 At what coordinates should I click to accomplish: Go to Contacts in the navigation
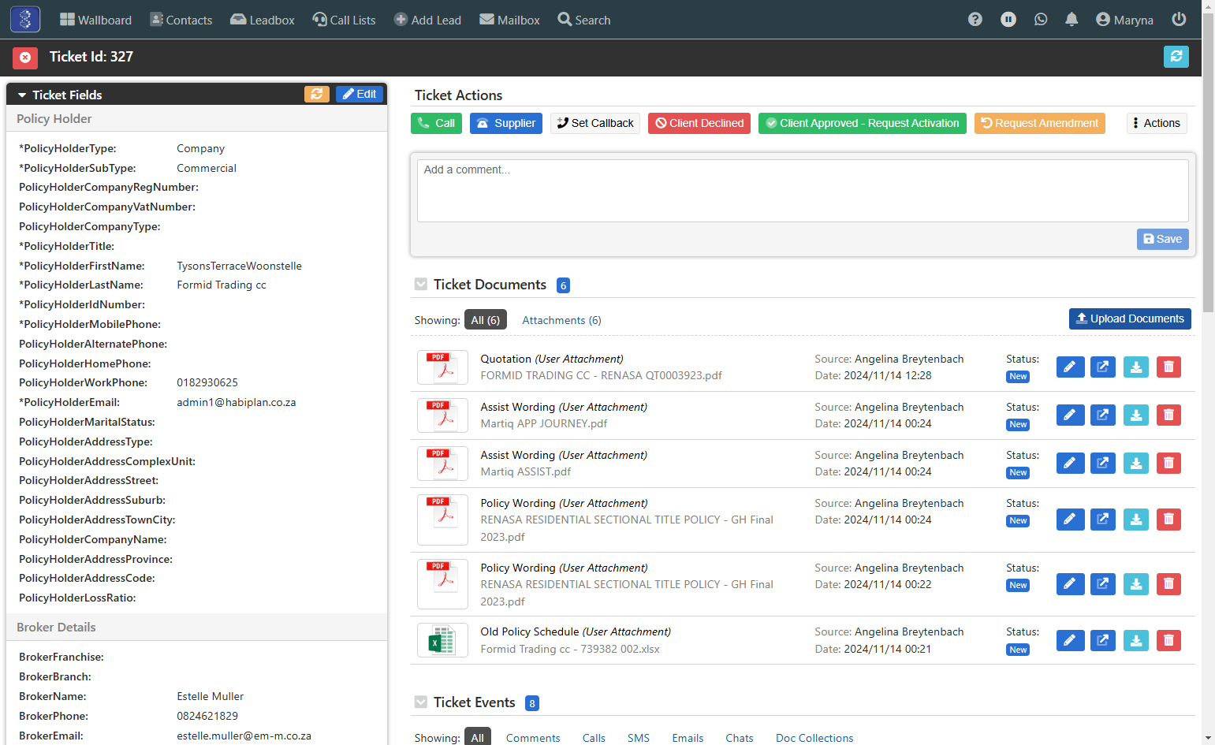(181, 20)
